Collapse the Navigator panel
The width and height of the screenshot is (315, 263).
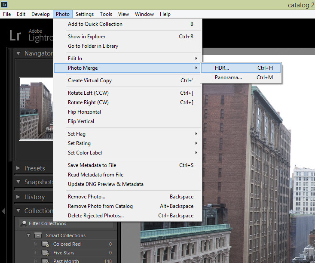pos(18,53)
